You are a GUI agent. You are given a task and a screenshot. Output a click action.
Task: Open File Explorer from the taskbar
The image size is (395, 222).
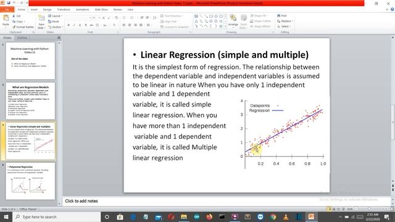pyautogui.click(x=184, y=216)
